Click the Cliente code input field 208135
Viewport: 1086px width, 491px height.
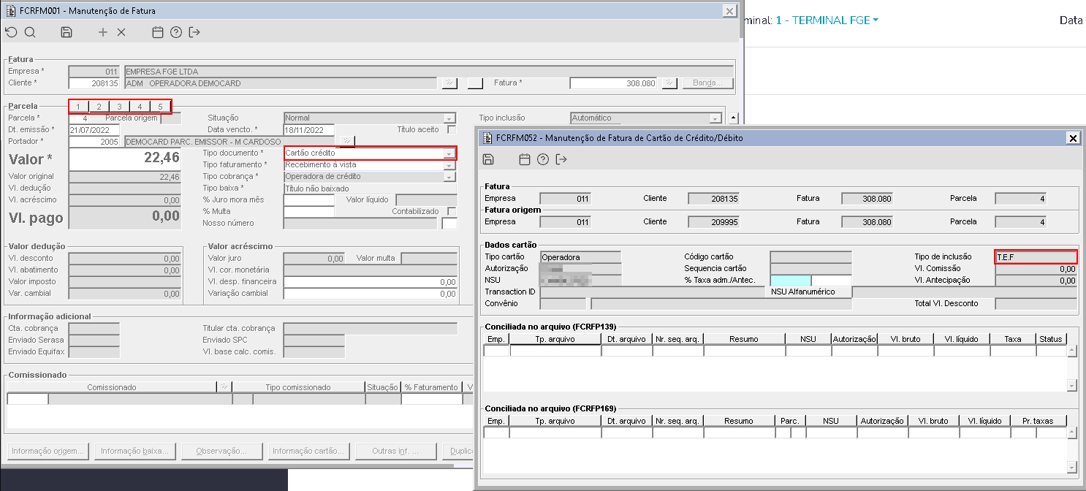tap(94, 83)
